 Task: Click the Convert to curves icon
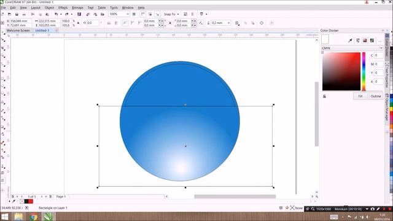[262, 23]
